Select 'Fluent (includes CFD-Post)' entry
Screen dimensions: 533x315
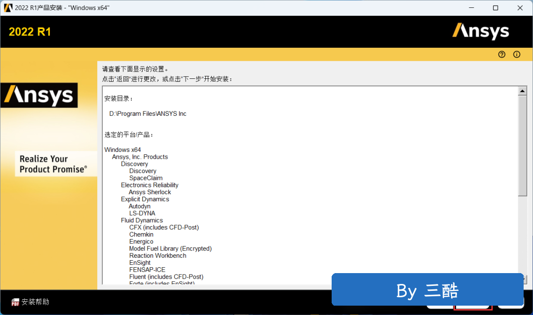(x=166, y=277)
